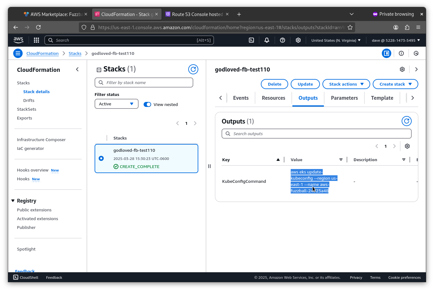Viewport: 434px width, 291px height.
Task: Refresh the Outputs table
Action: point(406,121)
